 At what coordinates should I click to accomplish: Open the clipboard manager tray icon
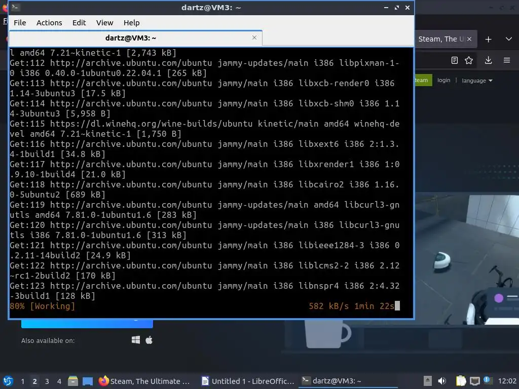(x=461, y=381)
